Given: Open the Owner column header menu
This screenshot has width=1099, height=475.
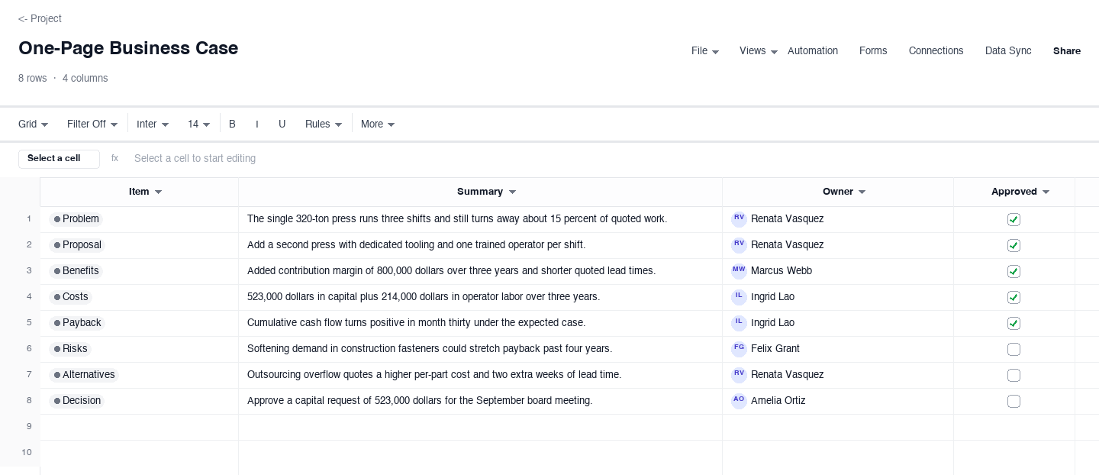Looking at the screenshot, I should point(862,192).
